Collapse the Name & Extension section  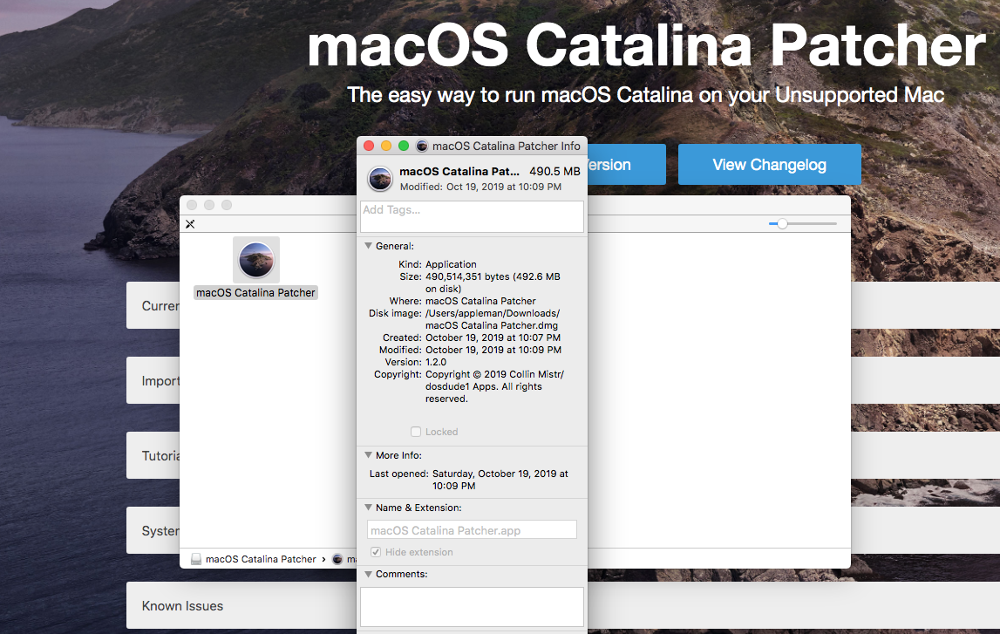[x=368, y=507]
